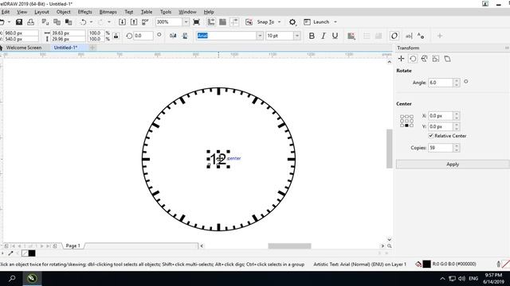The image size is (510, 286).
Task: Save the document with the floppy disk icon
Action: (x=19, y=22)
